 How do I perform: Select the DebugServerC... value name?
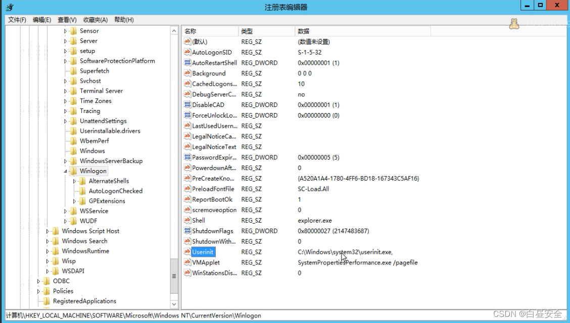point(214,94)
